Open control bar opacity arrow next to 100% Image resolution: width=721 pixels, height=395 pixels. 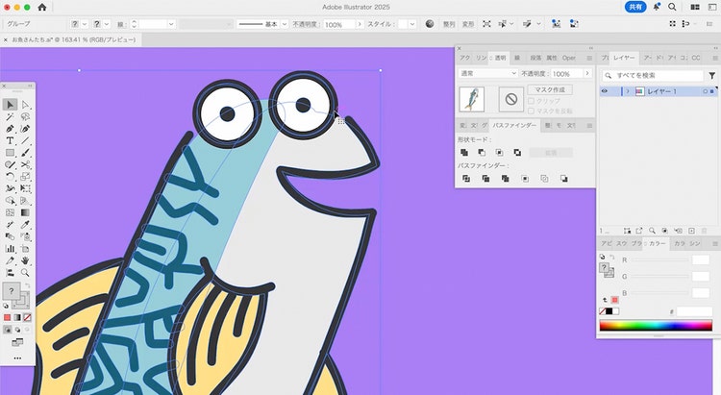coord(360,24)
